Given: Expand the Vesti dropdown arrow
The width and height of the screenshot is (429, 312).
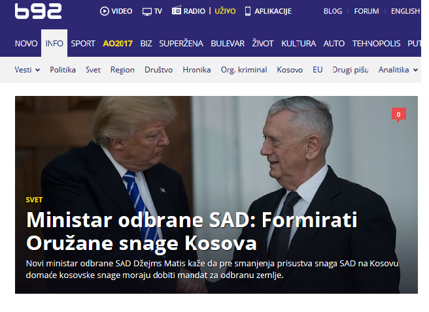Looking at the screenshot, I should click(x=38, y=70).
